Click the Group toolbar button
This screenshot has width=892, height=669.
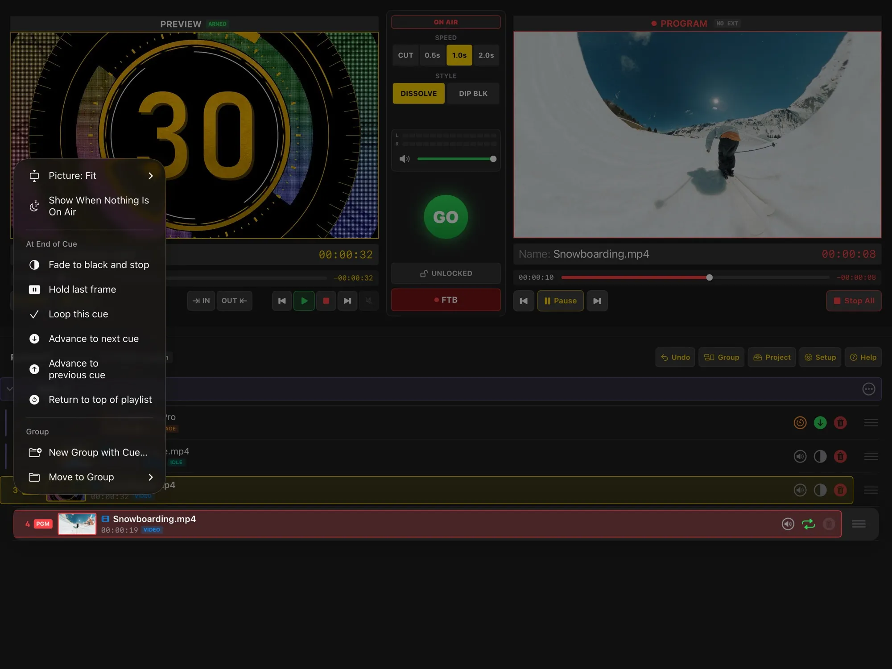coord(722,357)
